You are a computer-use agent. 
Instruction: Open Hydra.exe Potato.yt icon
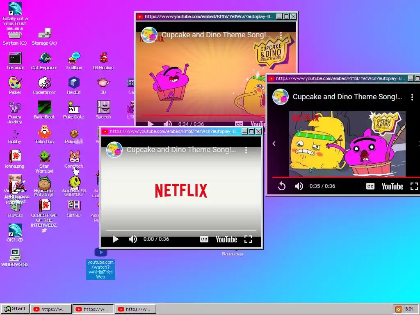tap(44, 186)
